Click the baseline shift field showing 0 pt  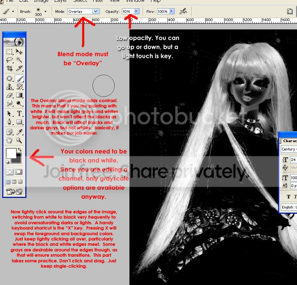294,186
